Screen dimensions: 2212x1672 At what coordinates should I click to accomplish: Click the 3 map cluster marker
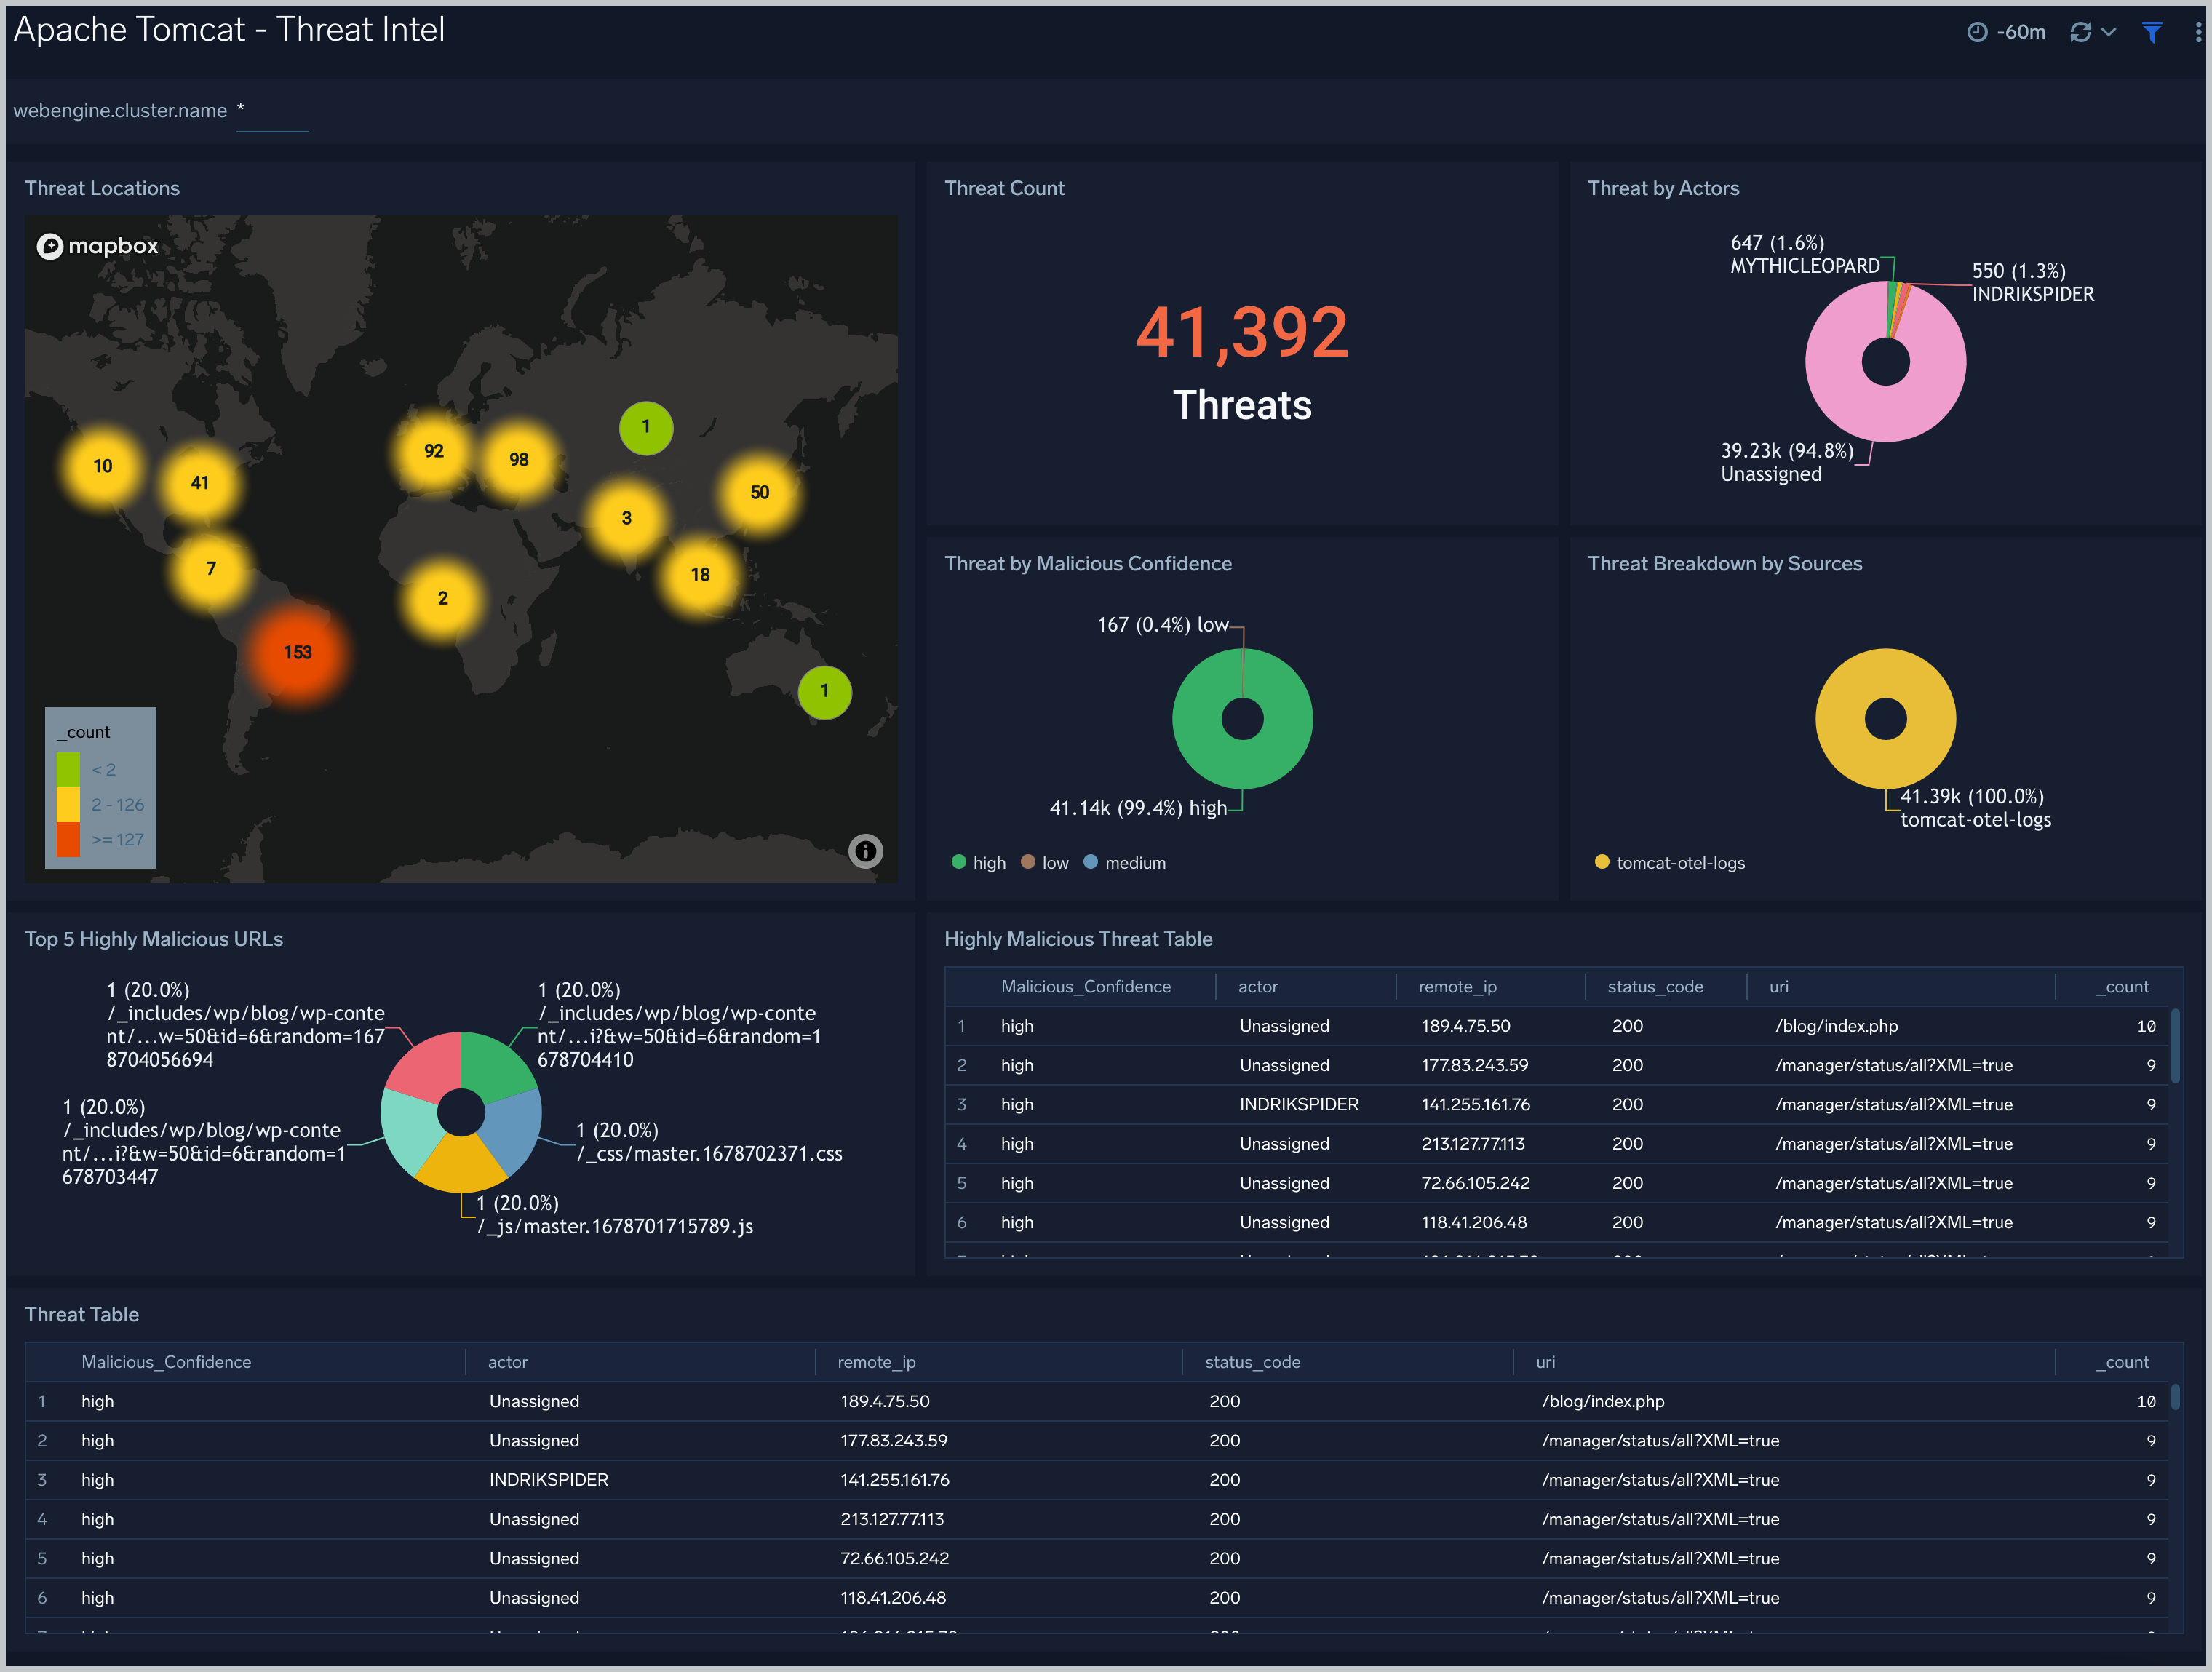[x=627, y=518]
